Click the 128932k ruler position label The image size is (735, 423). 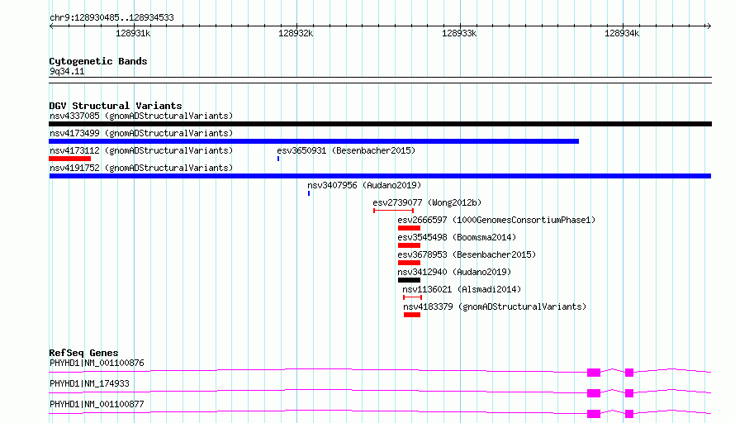296,33
